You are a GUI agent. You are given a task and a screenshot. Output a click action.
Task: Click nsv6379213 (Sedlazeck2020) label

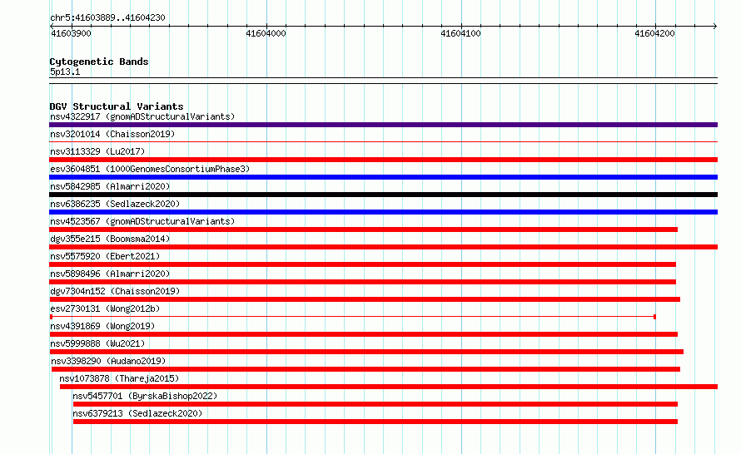tap(137, 413)
